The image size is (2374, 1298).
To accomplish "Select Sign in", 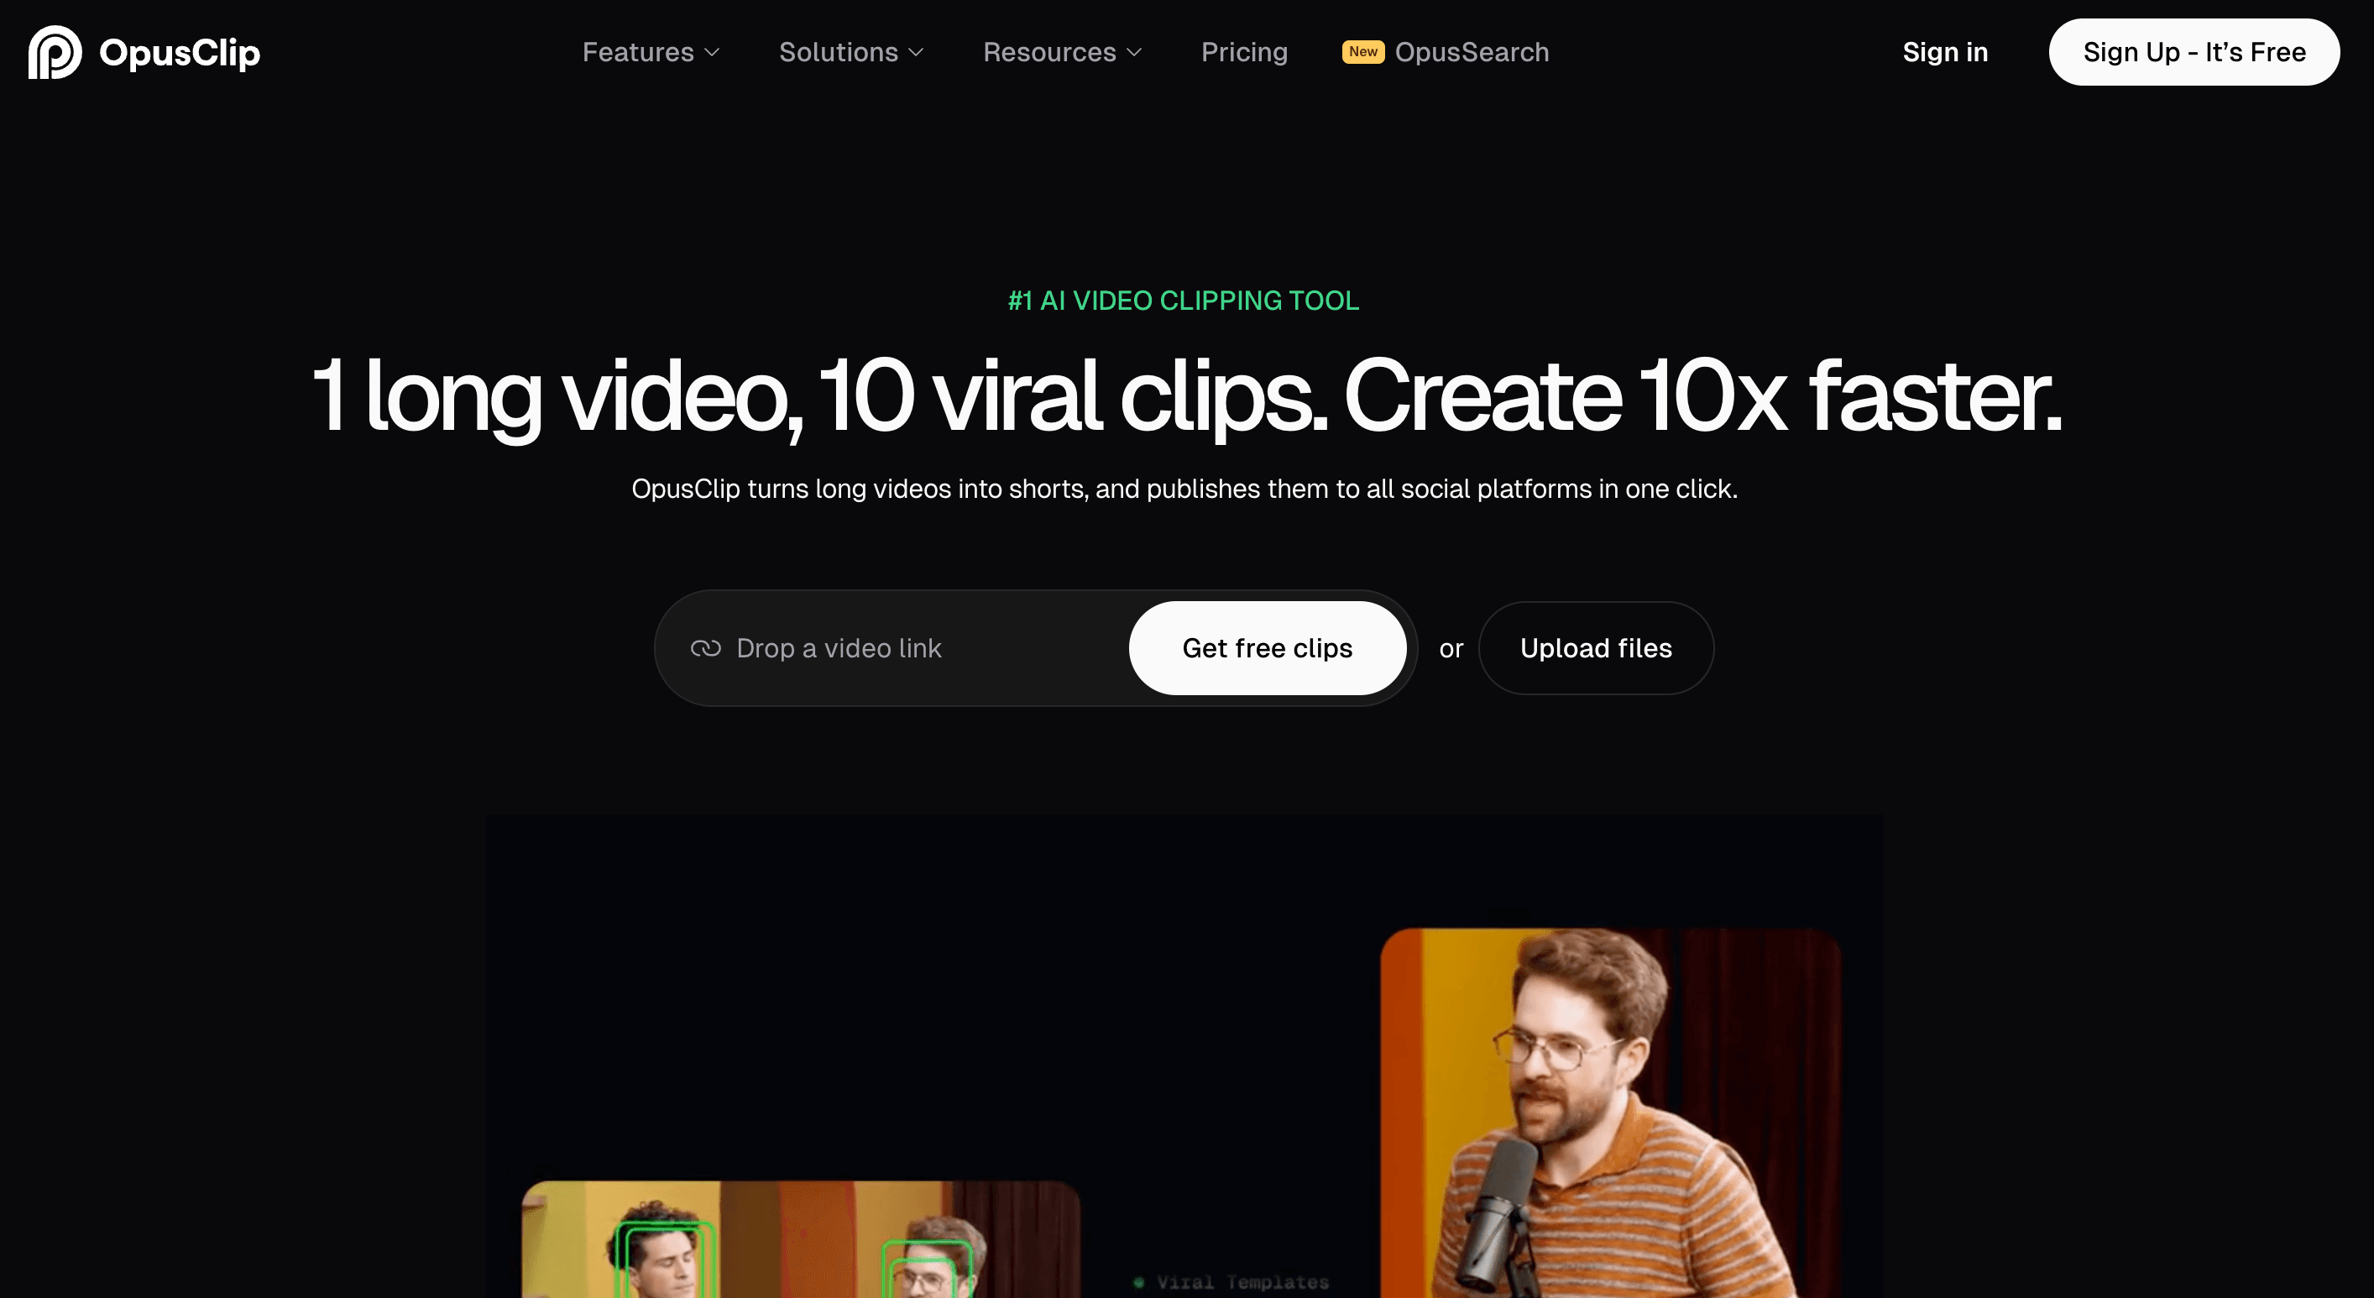I will click(x=1944, y=53).
